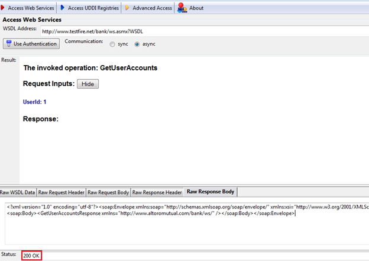
Task: Open the Access UDDI Registries tab label
Action: pyautogui.click(x=93, y=8)
